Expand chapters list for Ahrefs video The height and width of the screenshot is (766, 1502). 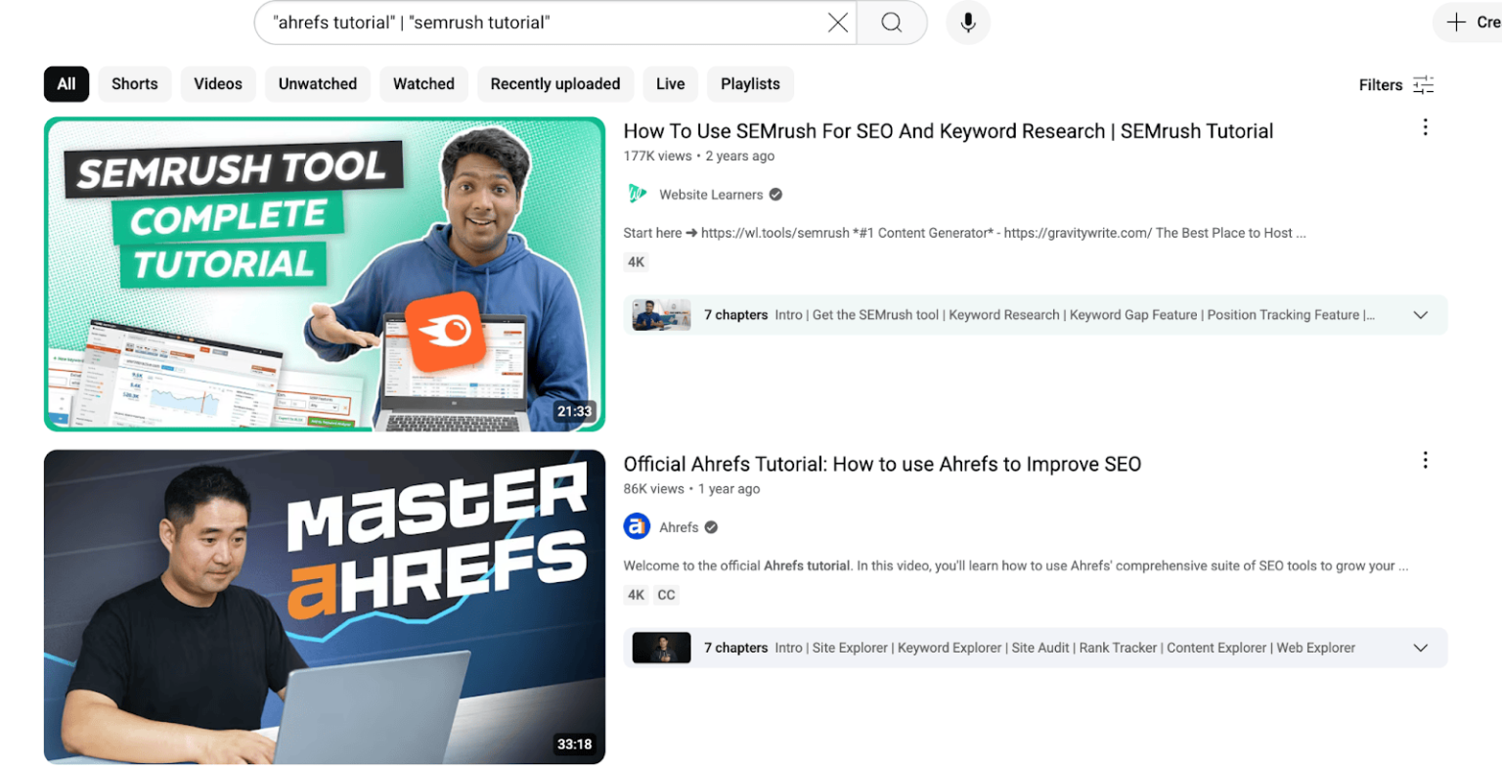click(1420, 648)
